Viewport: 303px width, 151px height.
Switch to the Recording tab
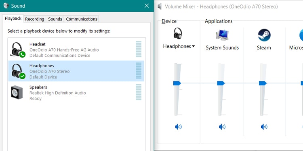35,19
